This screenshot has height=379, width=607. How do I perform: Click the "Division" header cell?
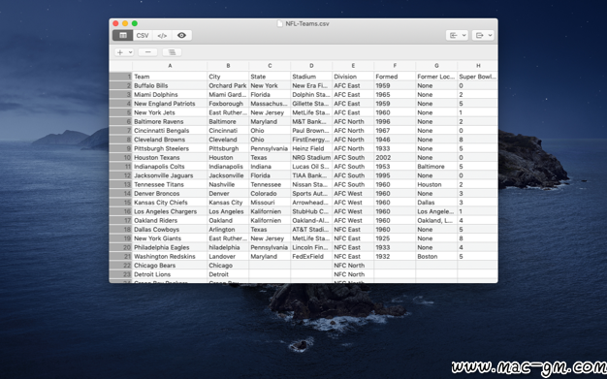point(353,77)
